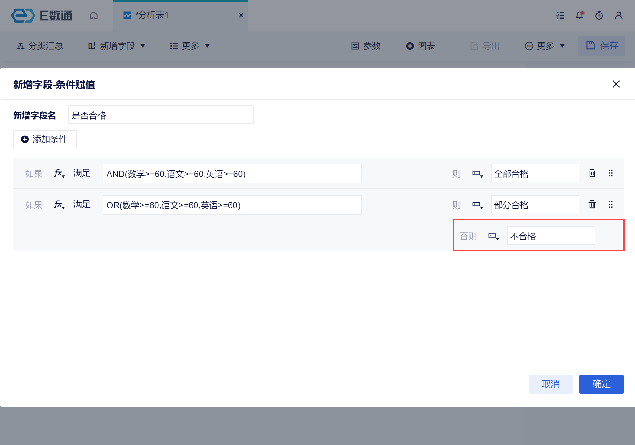The image size is (635, 445).
Task: Open the timer icon in header
Action: click(x=599, y=15)
